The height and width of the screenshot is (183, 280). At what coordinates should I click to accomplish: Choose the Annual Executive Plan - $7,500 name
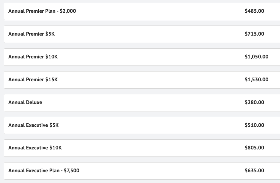tap(44, 171)
